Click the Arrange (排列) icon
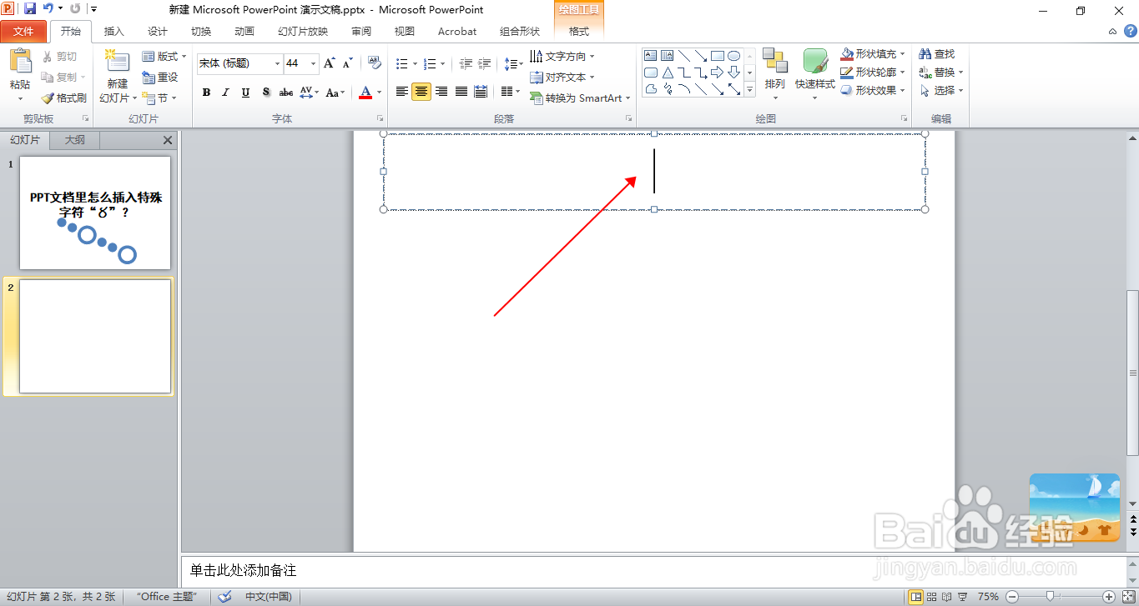Viewport: 1139px width, 606px height. click(775, 61)
